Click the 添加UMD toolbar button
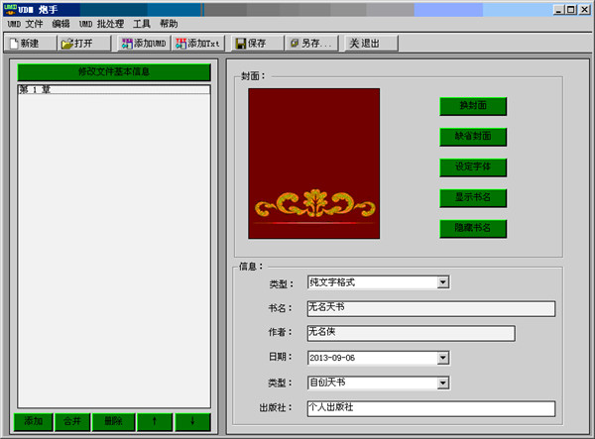The image size is (595, 439). tap(144, 44)
